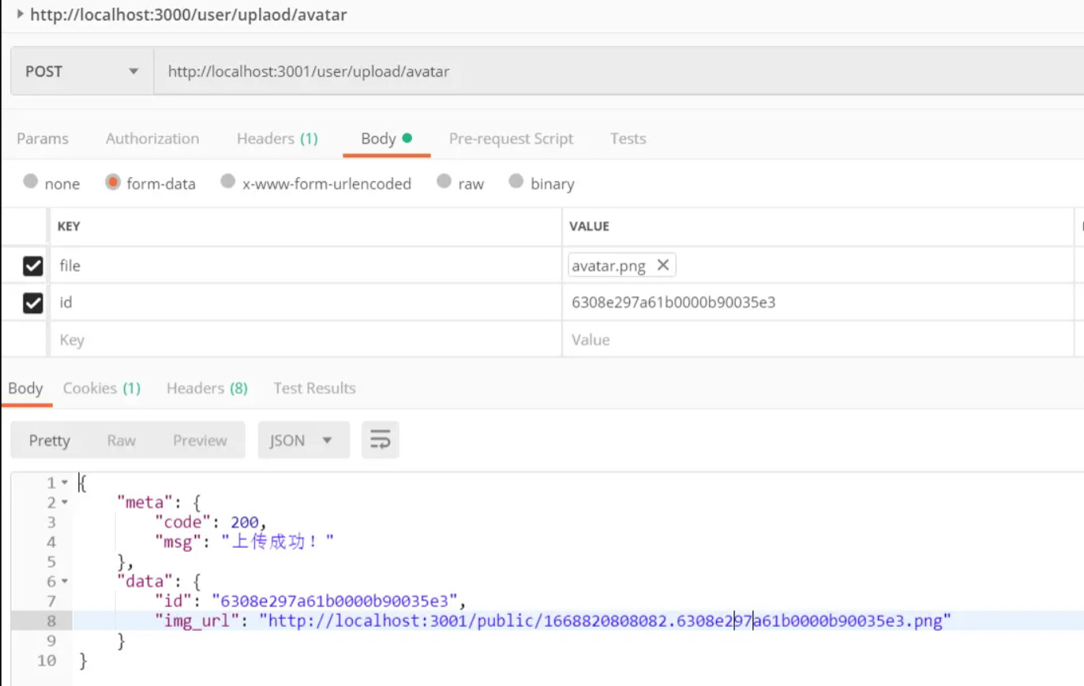Switch response view to Raw
The image size is (1084, 686).
pyautogui.click(x=122, y=441)
